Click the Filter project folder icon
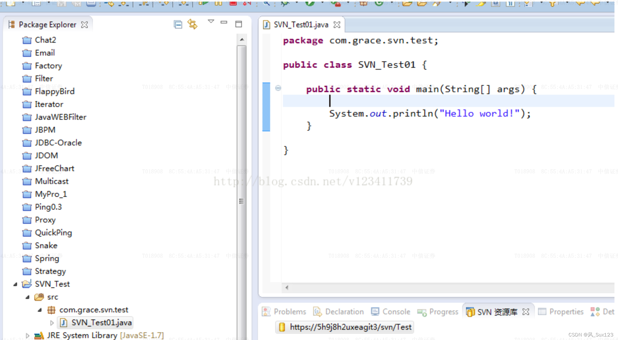Screen dimensions: 618x340 [27, 79]
